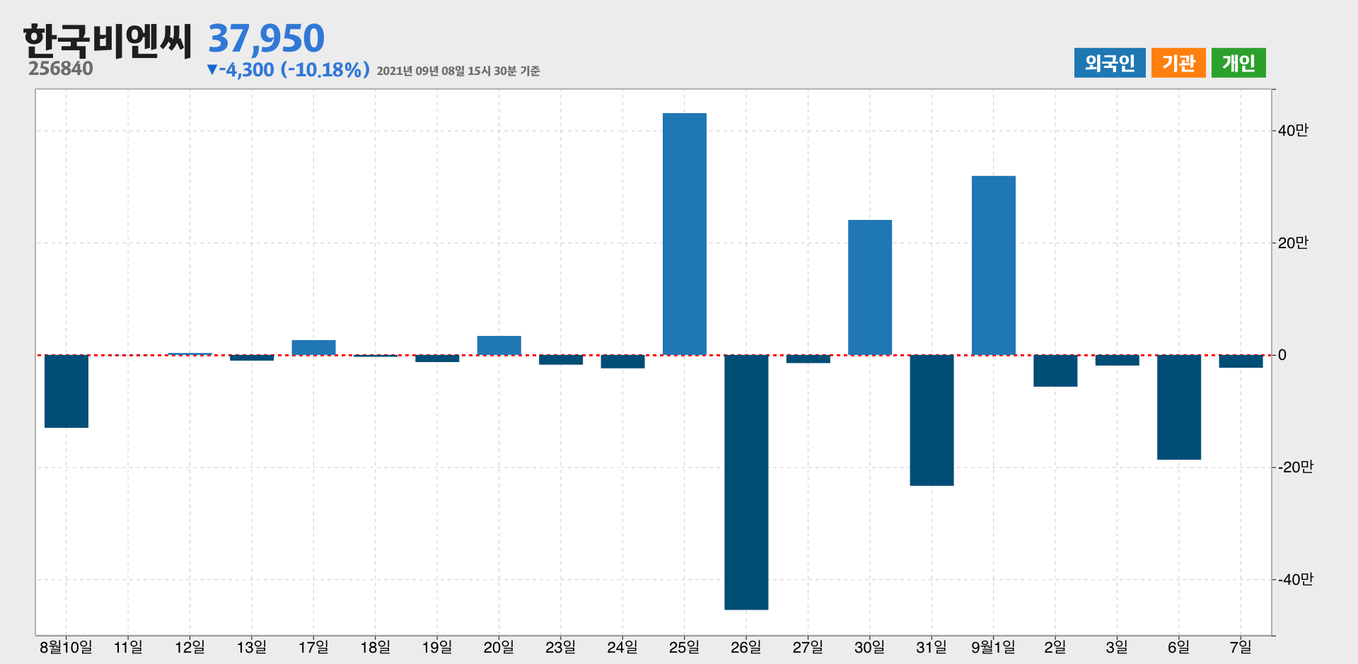Click the 26일 x-axis label
The width and height of the screenshot is (1358, 664).
[x=745, y=647]
